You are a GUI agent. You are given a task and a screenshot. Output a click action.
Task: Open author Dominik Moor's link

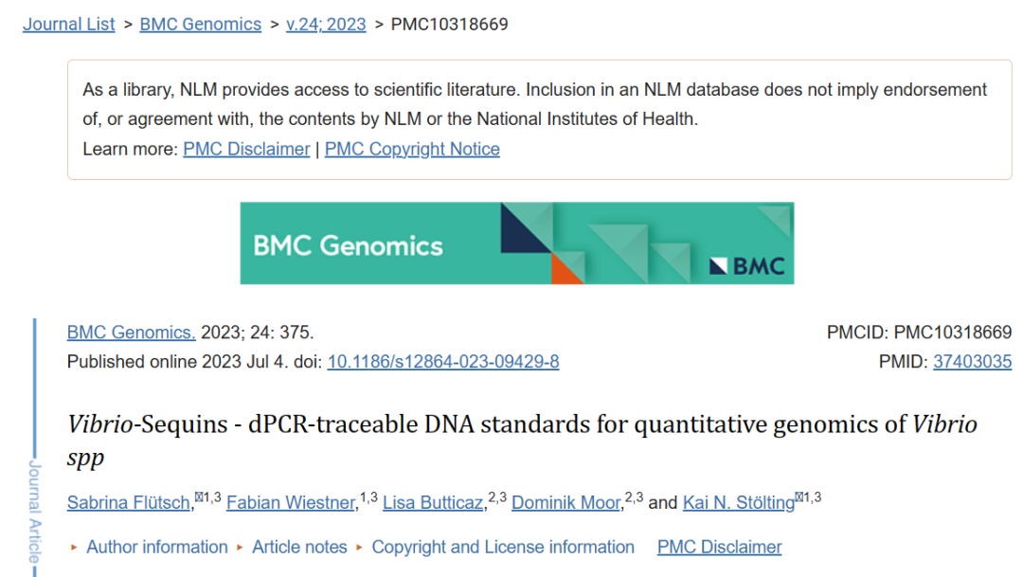click(565, 503)
